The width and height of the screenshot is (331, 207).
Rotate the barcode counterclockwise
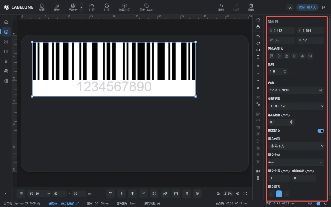pyautogui.click(x=258, y=37)
